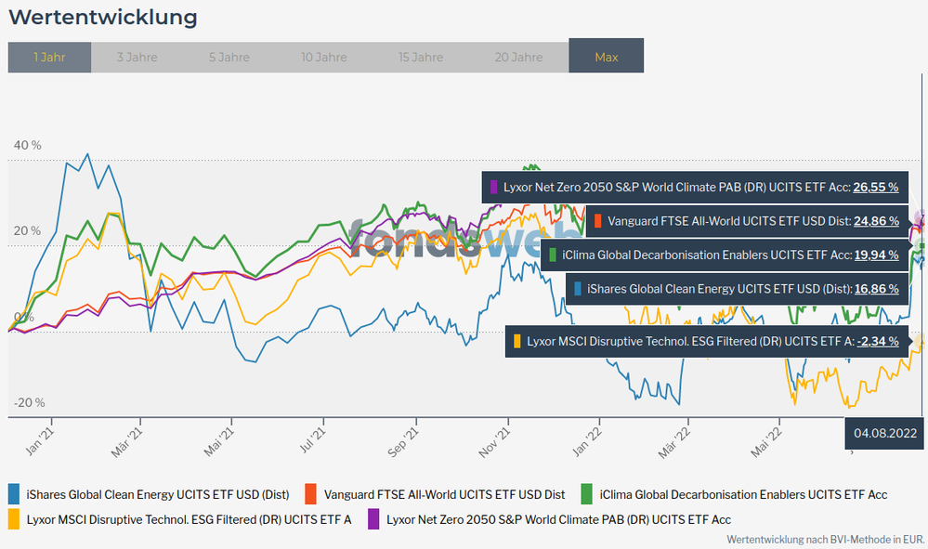Select the 1 Jahr time range tab
Viewport: 928px width, 549px height.
point(49,57)
